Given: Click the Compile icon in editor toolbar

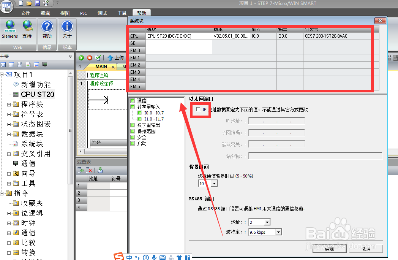Looking at the screenshot, I should click(x=98, y=58).
